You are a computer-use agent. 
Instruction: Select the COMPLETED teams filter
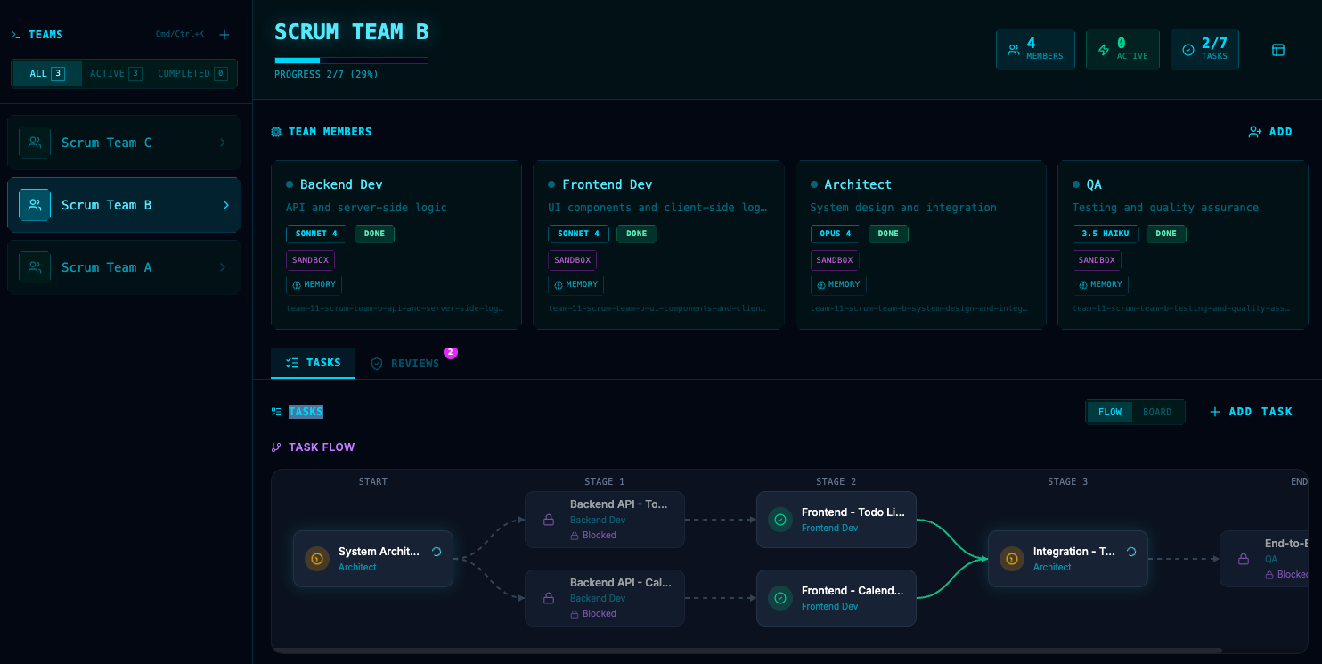tap(191, 73)
